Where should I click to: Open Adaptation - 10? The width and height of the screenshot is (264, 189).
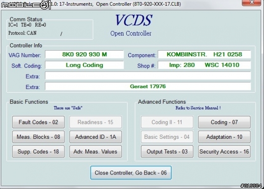(224, 137)
